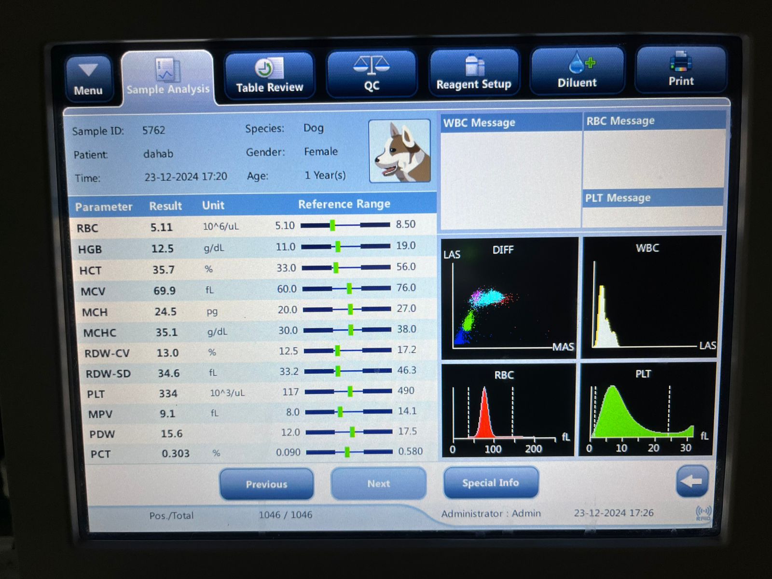
Task: Select the MCV result 69.9
Action: (165, 291)
